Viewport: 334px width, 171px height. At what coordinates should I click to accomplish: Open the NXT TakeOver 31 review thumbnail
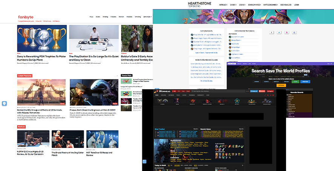click(102, 139)
